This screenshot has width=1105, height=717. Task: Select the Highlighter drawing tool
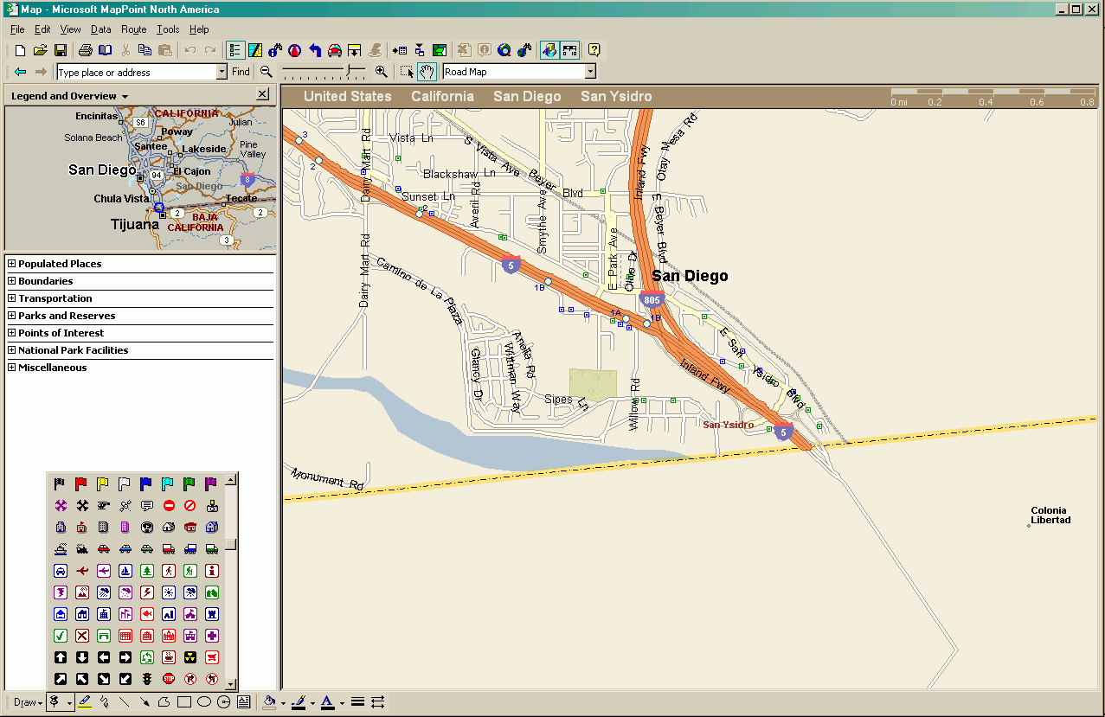[84, 702]
